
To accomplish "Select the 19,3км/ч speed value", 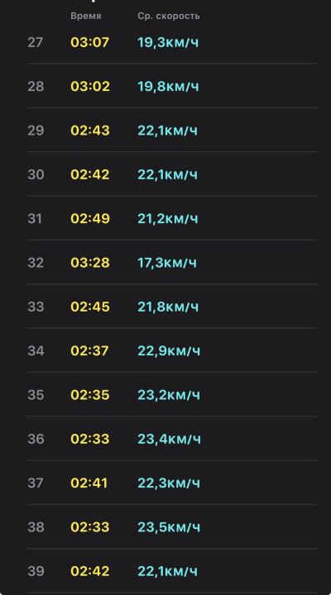I will point(168,42).
